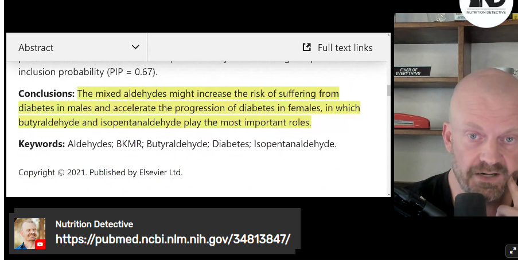Click the scrollbar up arrow at top

(x=388, y=34)
